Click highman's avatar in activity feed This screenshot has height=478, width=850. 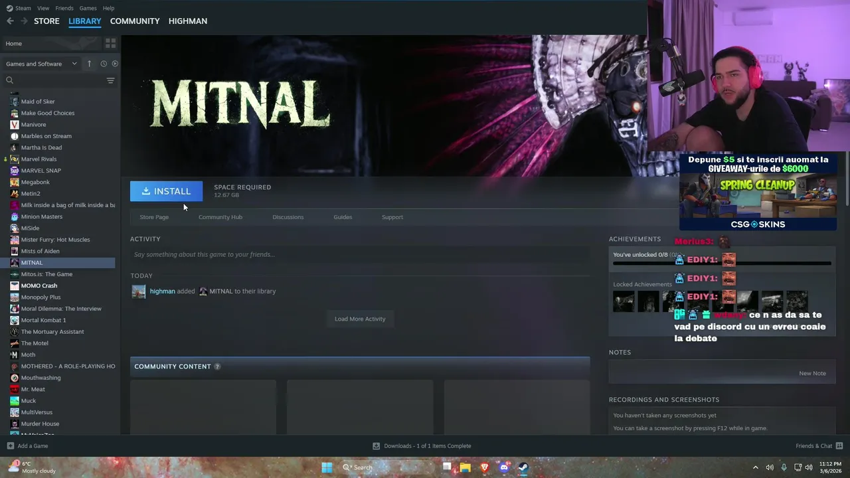pos(139,291)
